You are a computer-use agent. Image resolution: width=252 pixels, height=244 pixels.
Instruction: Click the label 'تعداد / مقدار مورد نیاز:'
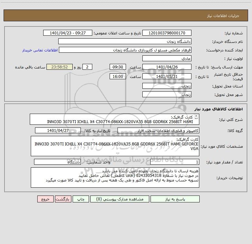click(x=225, y=162)
